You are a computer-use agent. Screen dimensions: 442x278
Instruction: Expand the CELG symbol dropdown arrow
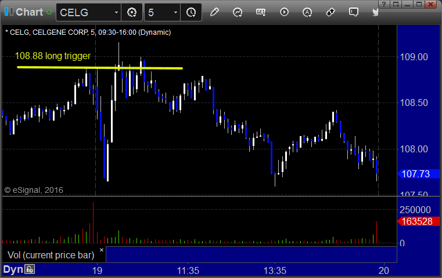(116, 12)
